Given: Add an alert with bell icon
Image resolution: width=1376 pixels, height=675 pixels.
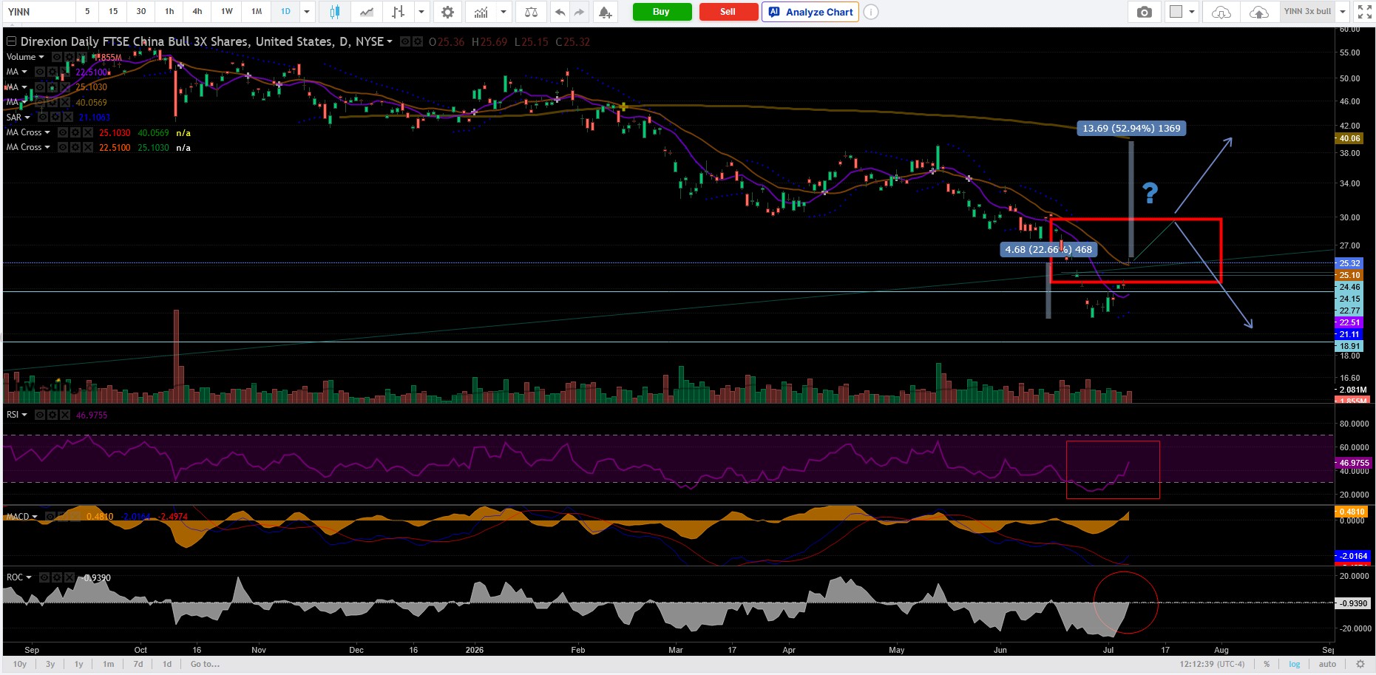Looking at the screenshot, I should 605,12.
